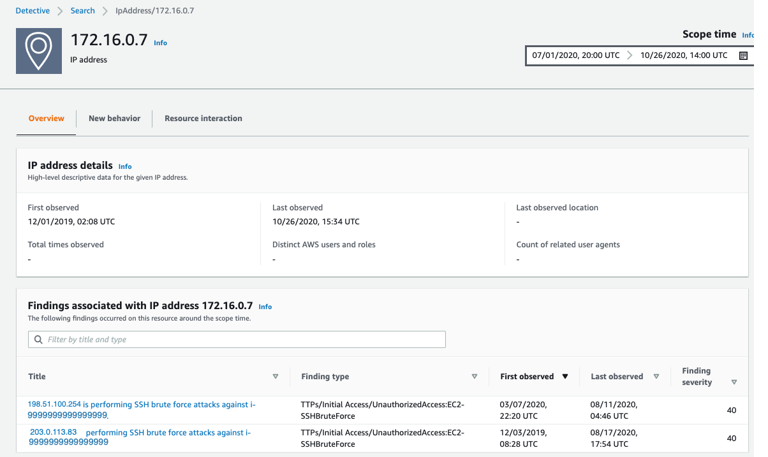Open the scope time calendar picker
768x457 pixels.
tap(742, 55)
